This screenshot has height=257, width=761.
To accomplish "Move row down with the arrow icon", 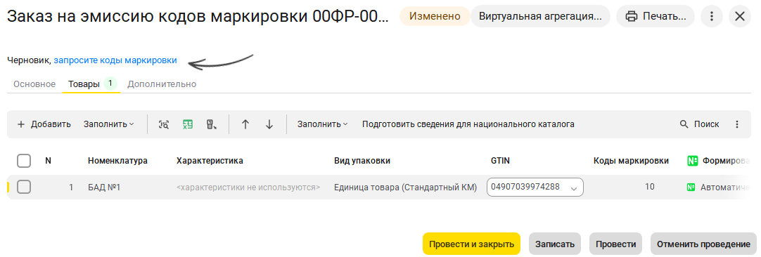I will coord(269,124).
